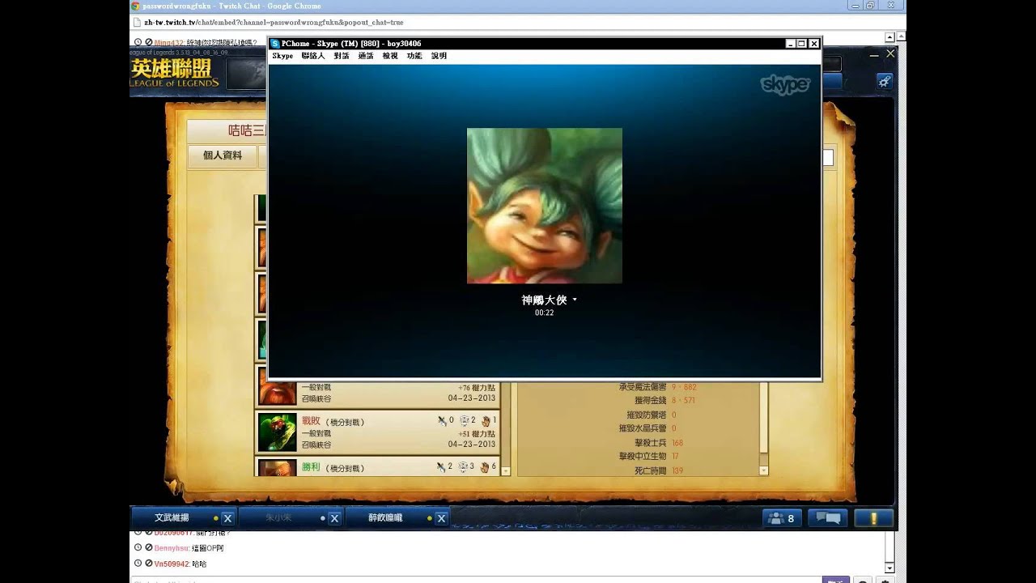Click the kills sword icon in 勝利 match
This screenshot has height=583, width=1036.
(442, 466)
